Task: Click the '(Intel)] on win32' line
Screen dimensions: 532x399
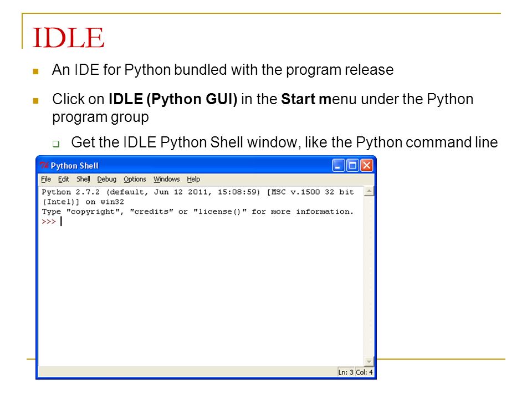Action: (x=83, y=202)
